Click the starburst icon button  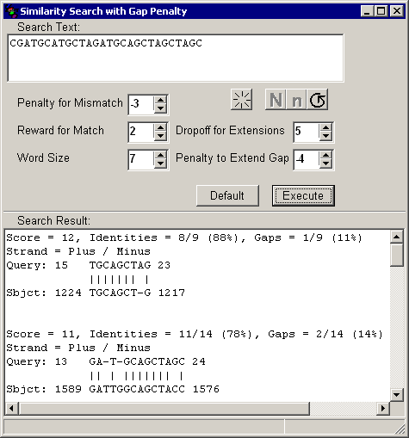[x=241, y=100]
